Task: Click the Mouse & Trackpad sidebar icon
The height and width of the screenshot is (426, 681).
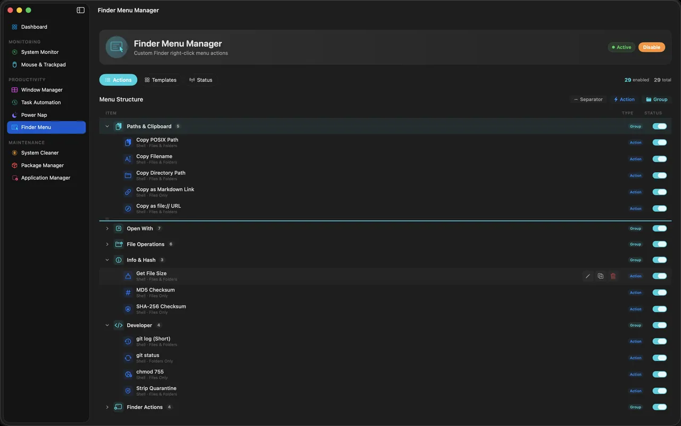Action: click(14, 65)
